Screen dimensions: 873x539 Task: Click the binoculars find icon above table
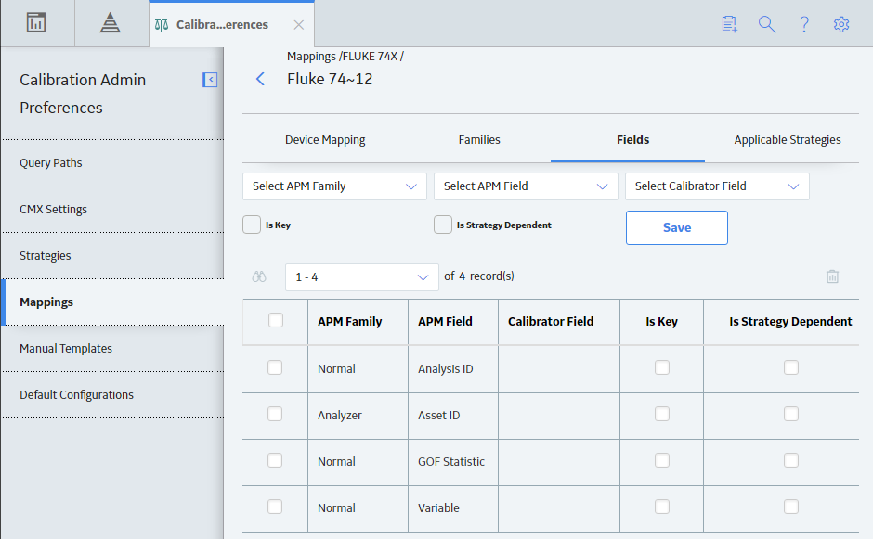259,276
